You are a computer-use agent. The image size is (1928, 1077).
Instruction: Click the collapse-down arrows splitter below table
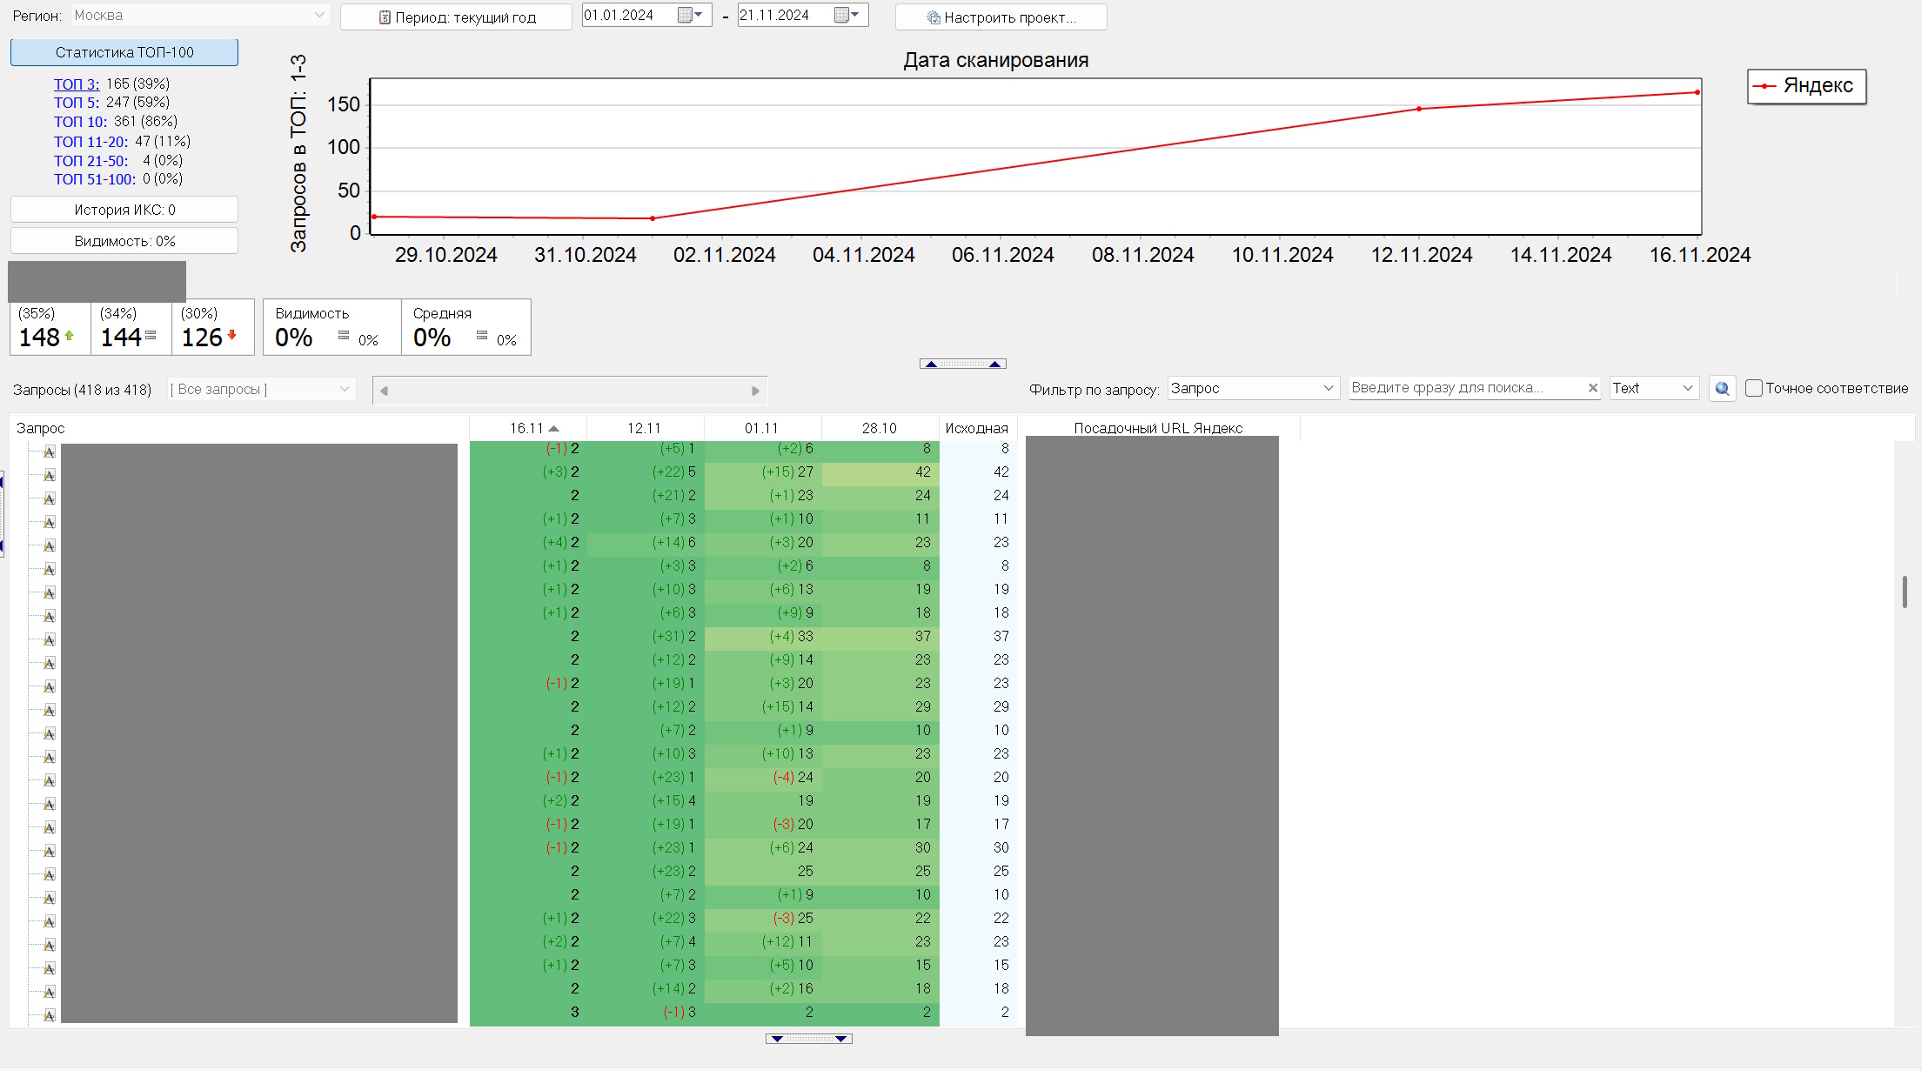808,1039
